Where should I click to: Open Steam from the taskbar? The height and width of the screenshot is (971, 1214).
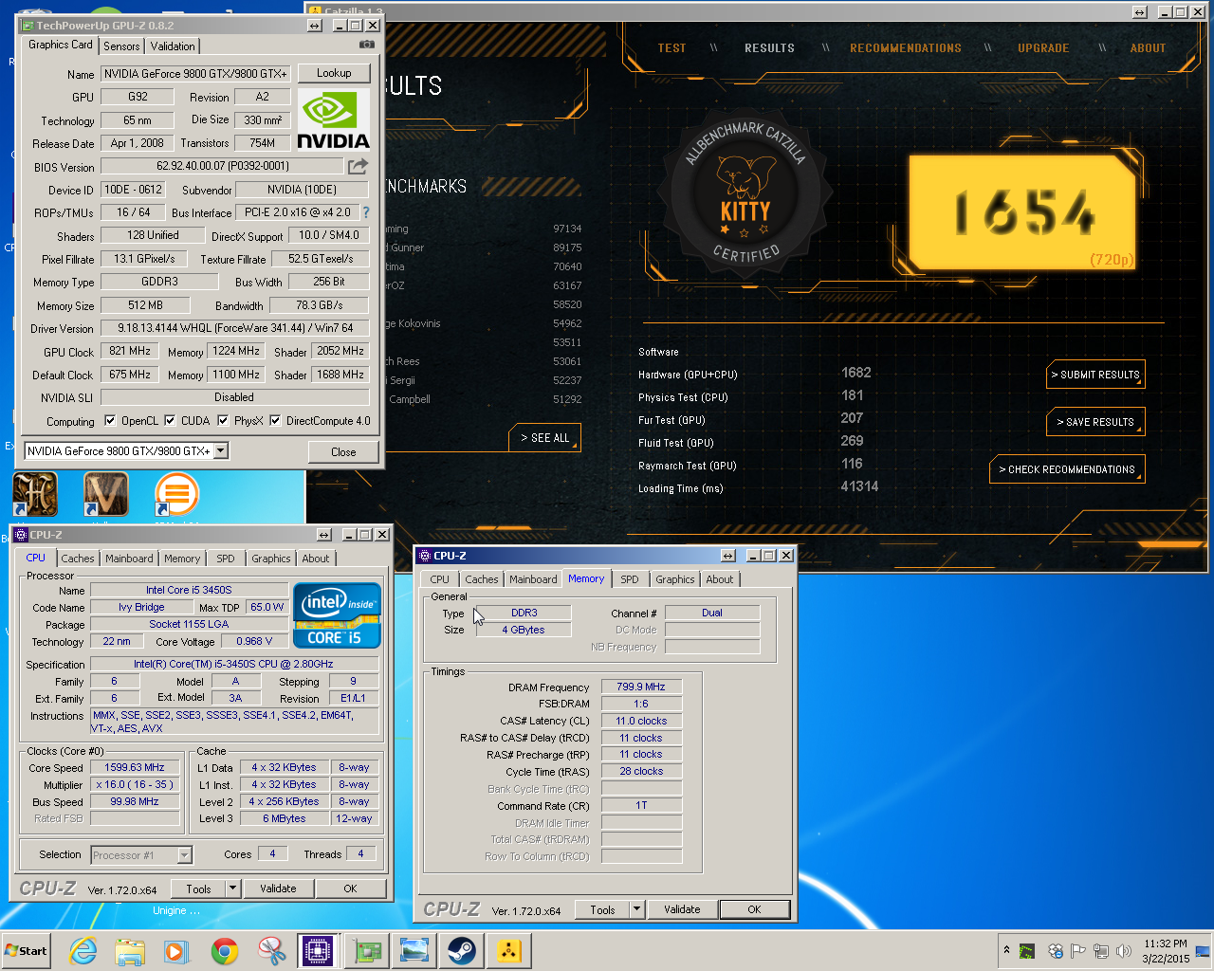point(462,951)
